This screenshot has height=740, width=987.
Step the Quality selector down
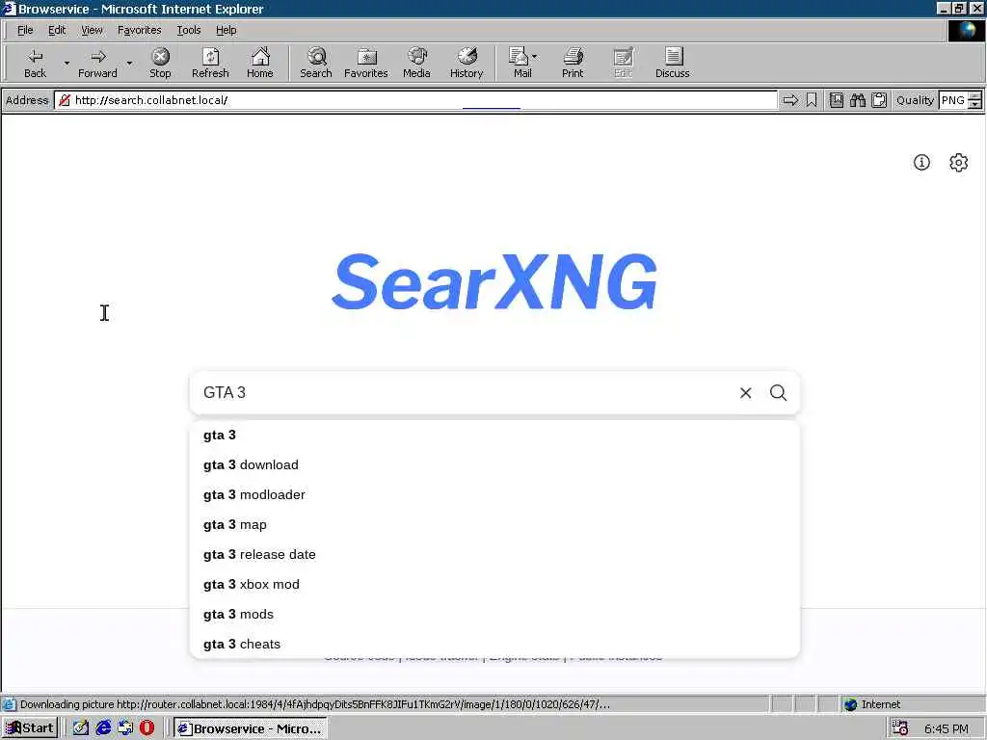tap(974, 104)
